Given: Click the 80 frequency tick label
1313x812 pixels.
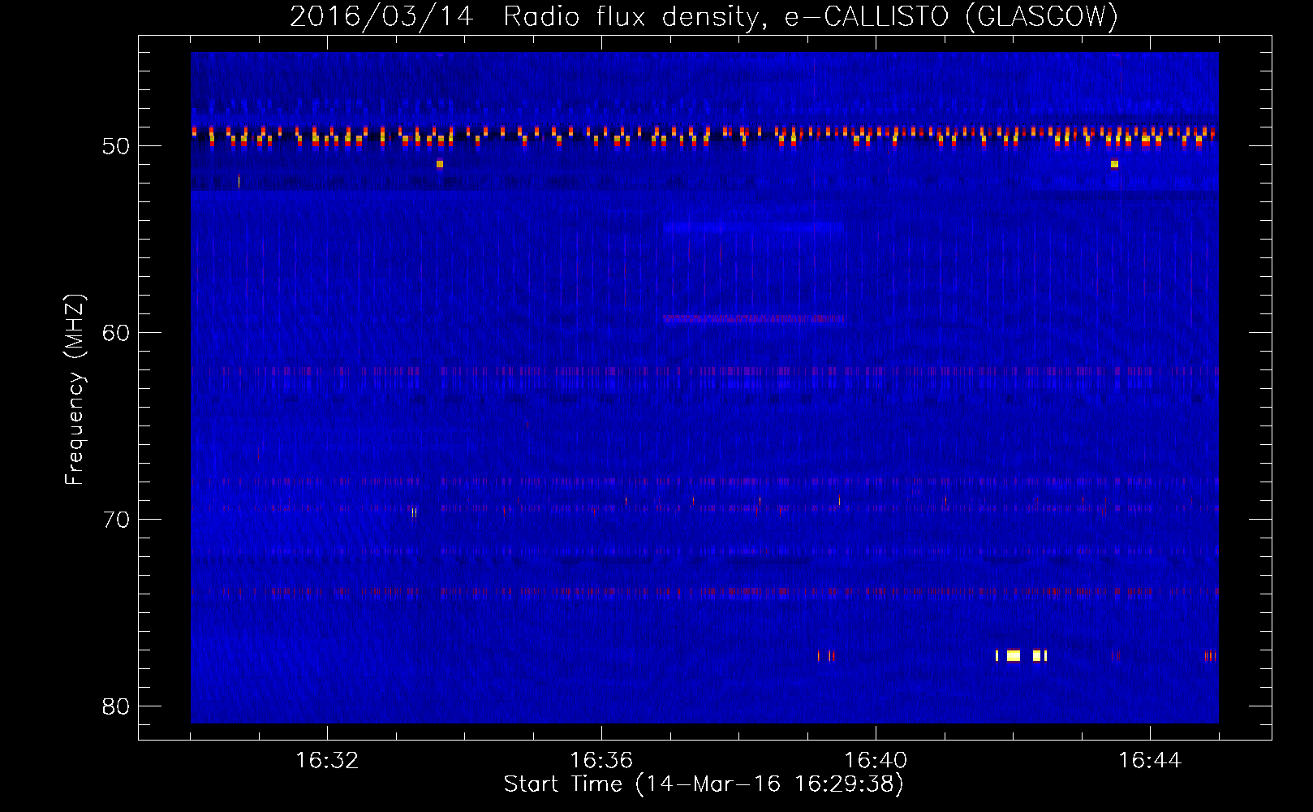Looking at the screenshot, I should click(116, 706).
